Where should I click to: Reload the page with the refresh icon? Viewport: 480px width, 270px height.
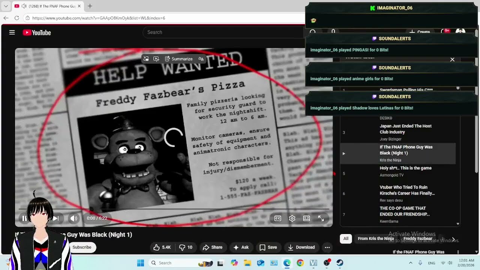17,18
